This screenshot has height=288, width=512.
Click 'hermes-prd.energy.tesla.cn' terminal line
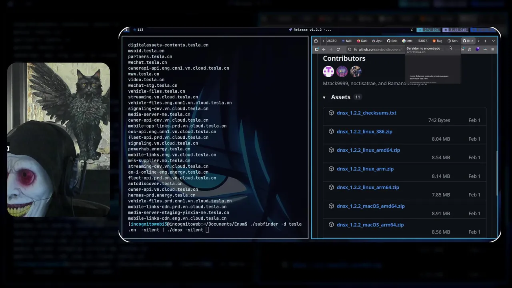(162, 195)
